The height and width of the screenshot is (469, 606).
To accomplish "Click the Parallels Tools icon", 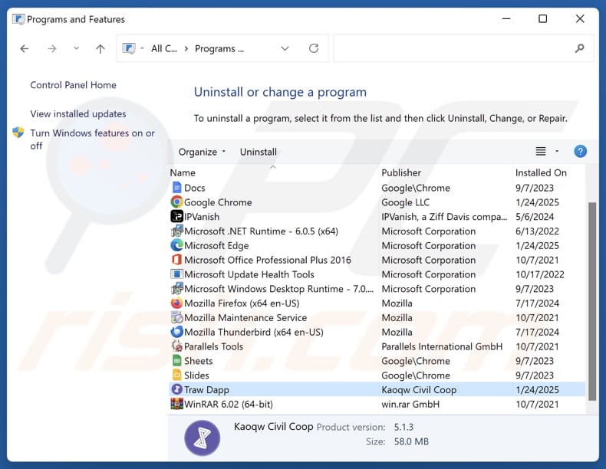I will click(176, 346).
